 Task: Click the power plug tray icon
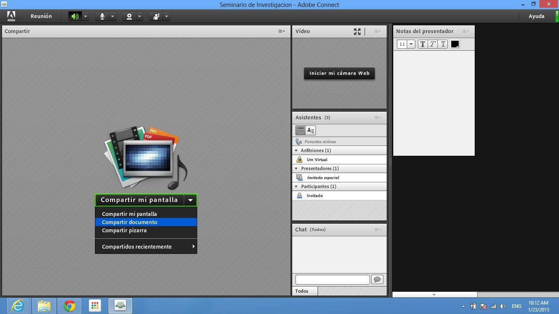coord(473,306)
